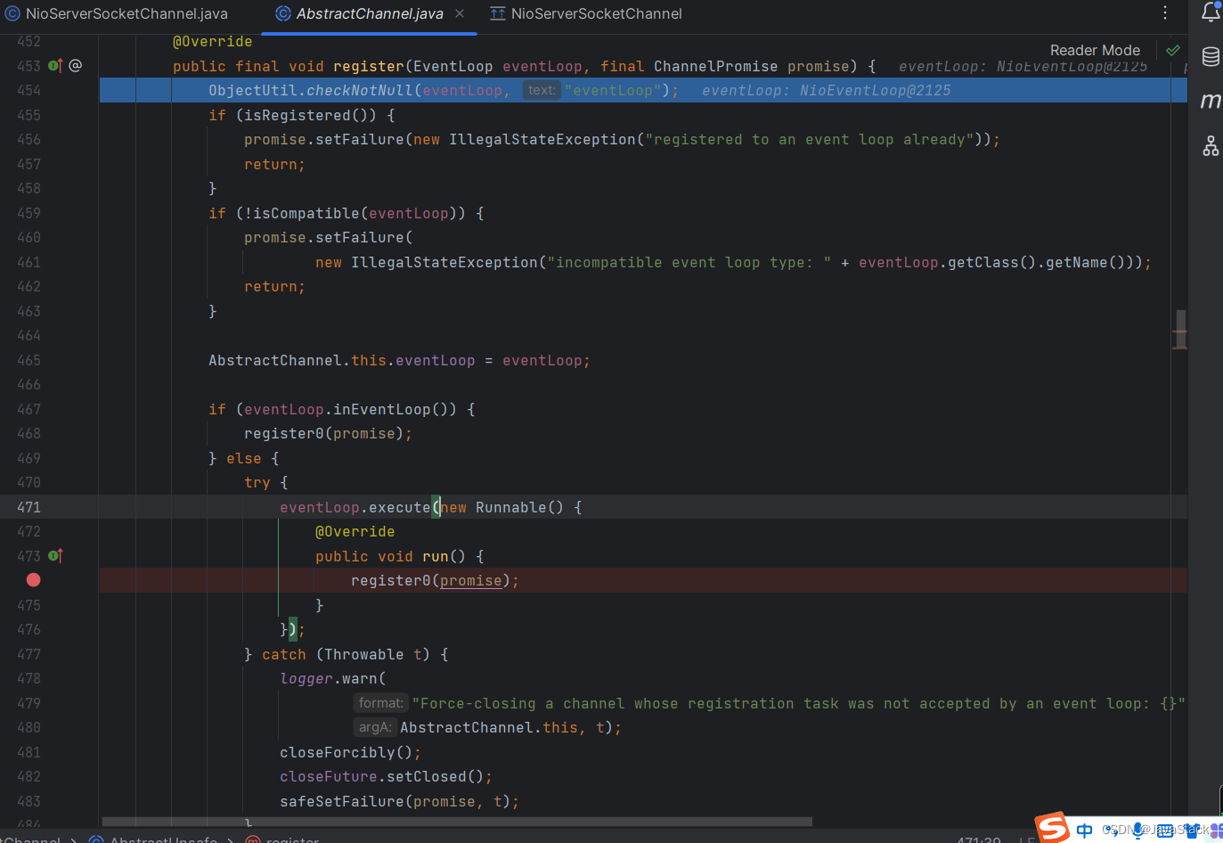Click the 'text:' parameter hint
Screen dimensions: 1223x843
542,90
